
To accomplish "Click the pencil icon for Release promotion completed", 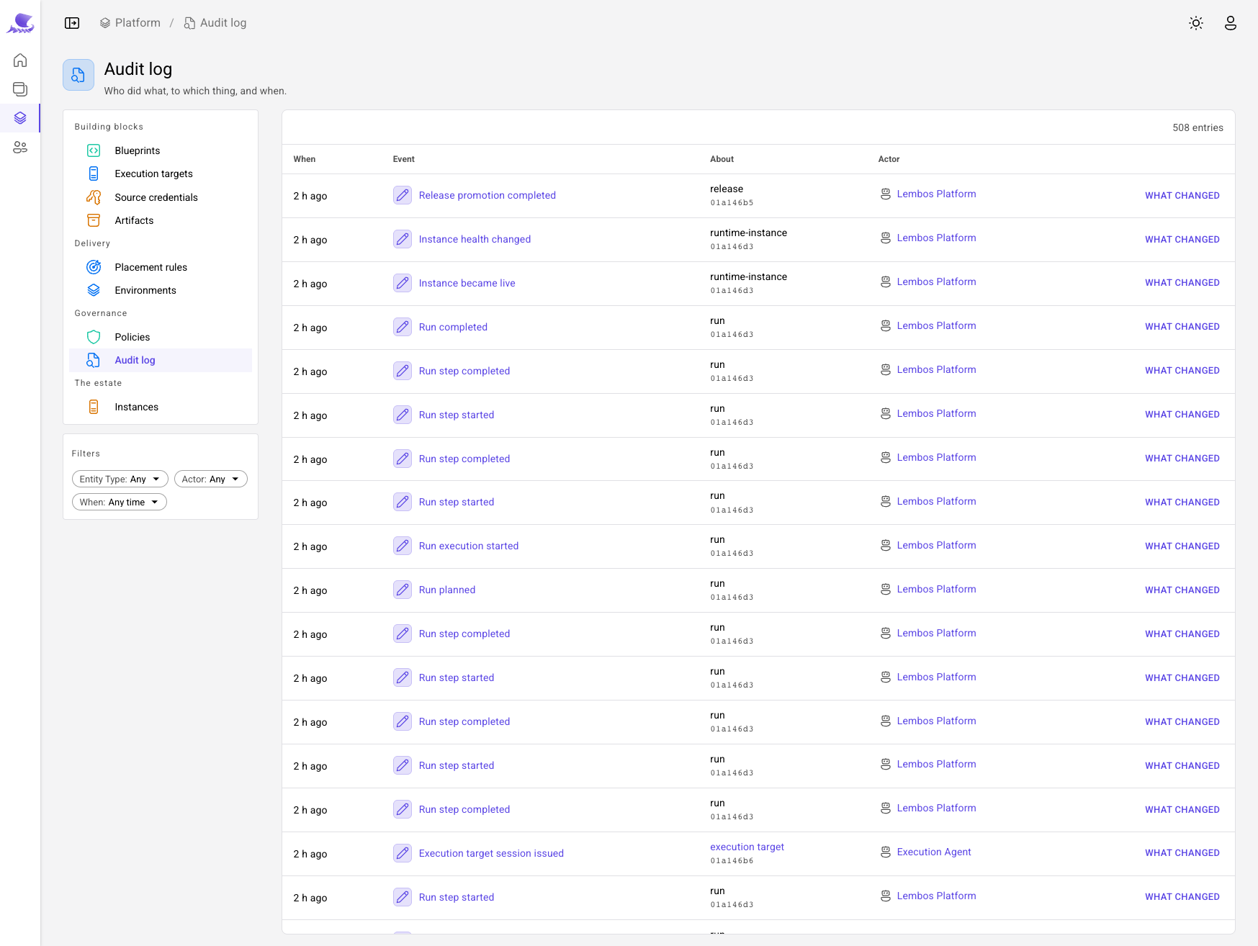I will pyautogui.click(x=403, y=195).
